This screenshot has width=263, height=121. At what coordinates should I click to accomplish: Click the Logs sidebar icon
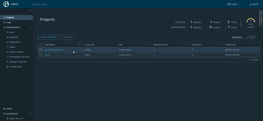[x=5, y=22]
